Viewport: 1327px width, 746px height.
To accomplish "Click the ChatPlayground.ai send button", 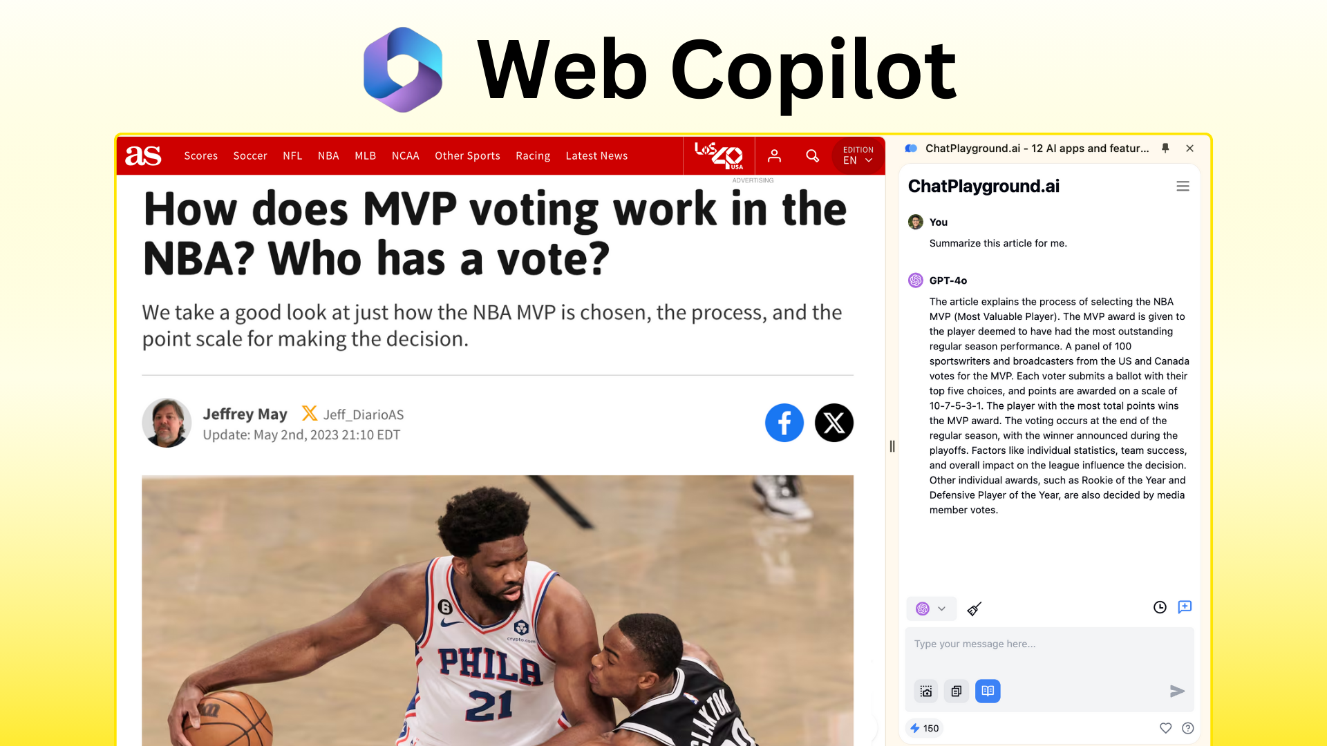I will 1176,691.
